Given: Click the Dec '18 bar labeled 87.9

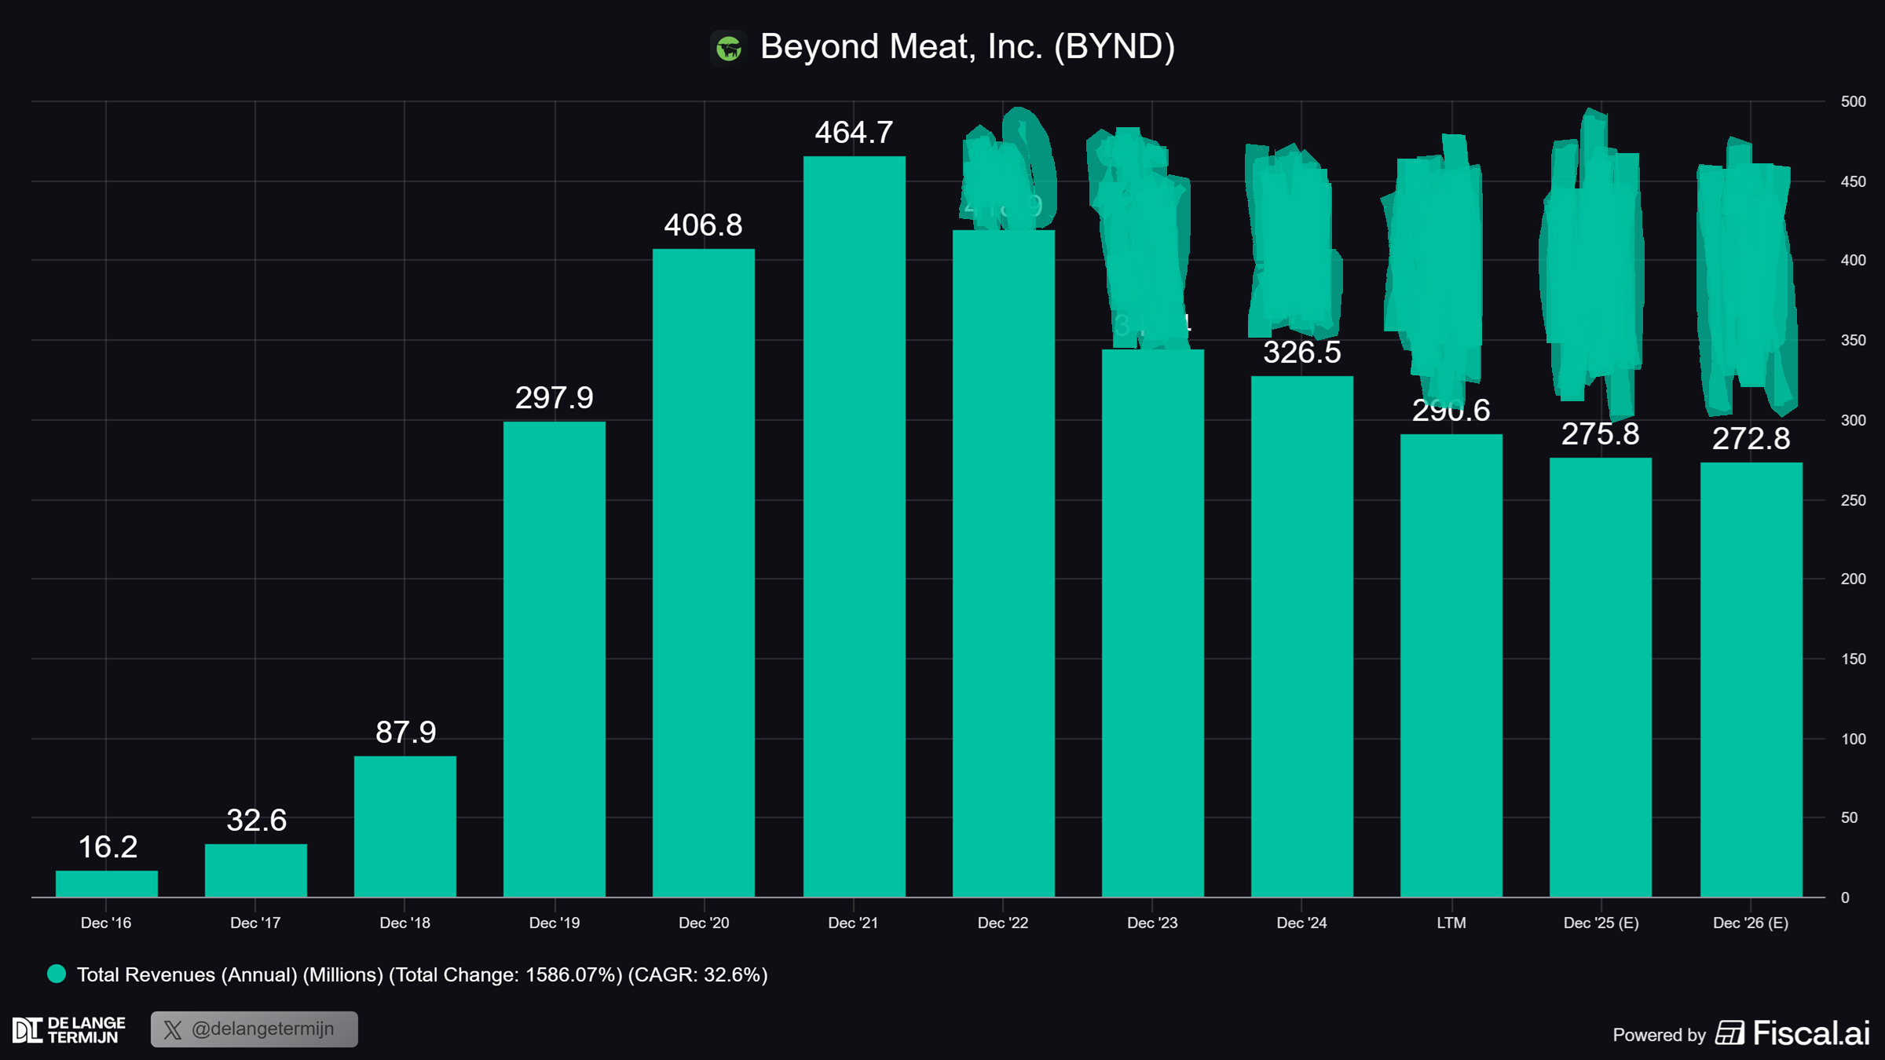Looking at the screenshot, I should click(x=405, y=826).
